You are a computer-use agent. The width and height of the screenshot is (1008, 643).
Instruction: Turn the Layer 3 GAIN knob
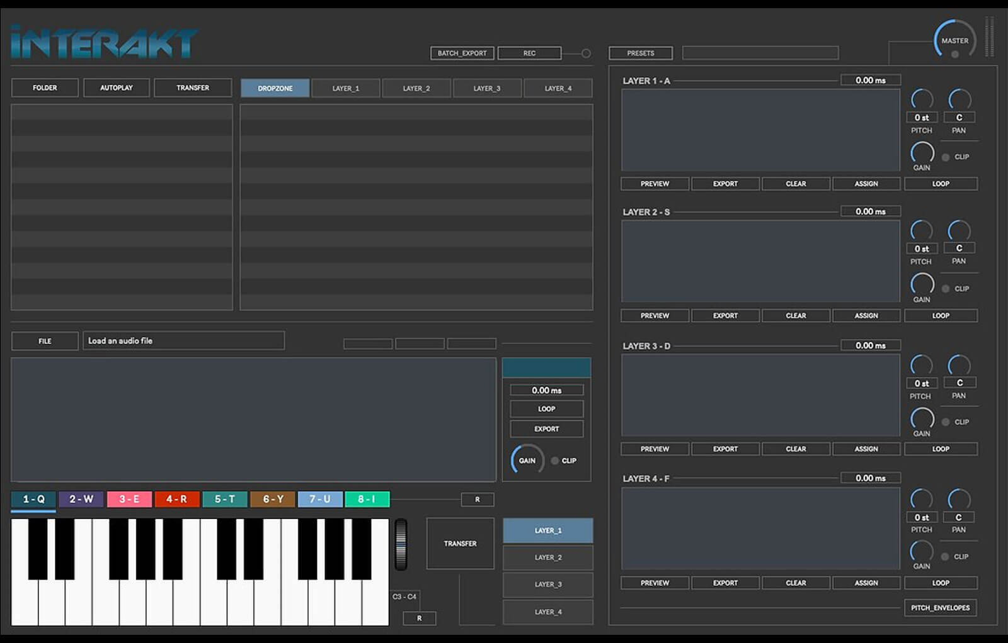(x=922, y=418)
